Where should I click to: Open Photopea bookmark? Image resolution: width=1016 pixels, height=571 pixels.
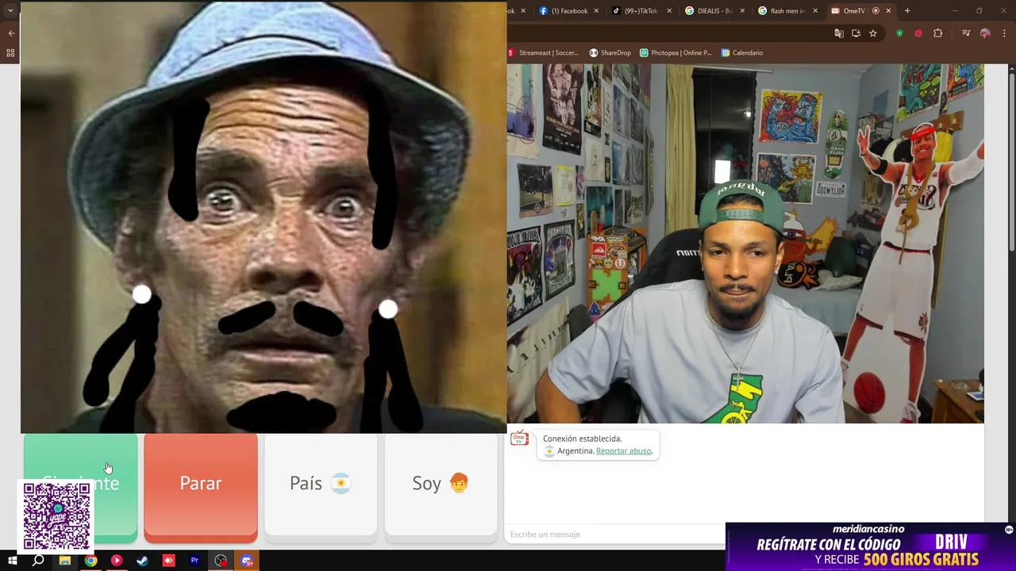675,53
